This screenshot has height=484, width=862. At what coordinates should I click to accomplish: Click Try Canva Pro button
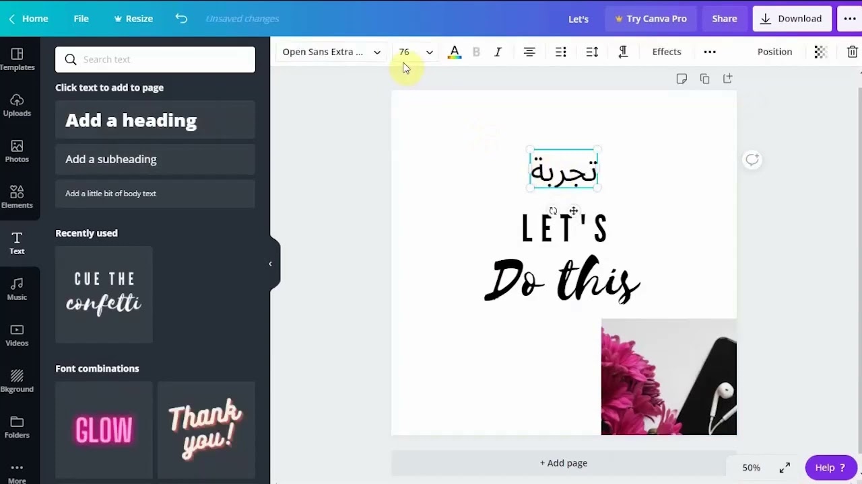point(651,19)
